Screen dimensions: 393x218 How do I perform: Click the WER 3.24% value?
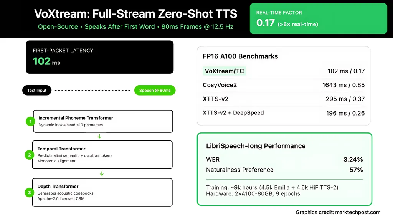[x=353, y=159]
